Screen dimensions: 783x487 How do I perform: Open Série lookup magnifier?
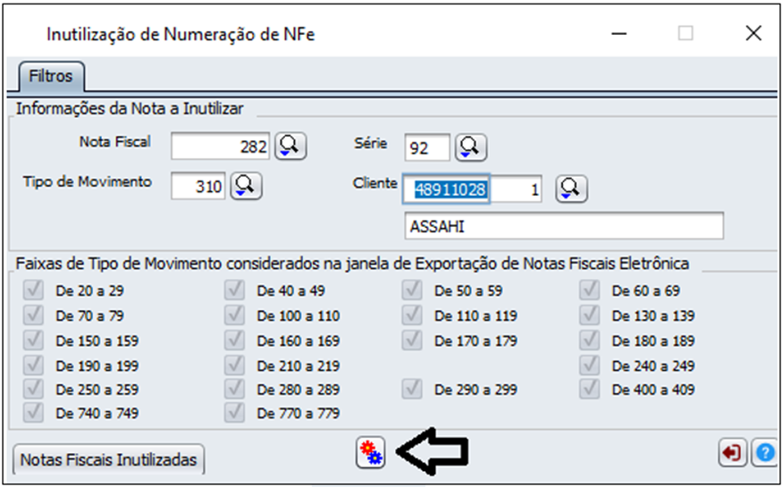[x=470, y=146]
